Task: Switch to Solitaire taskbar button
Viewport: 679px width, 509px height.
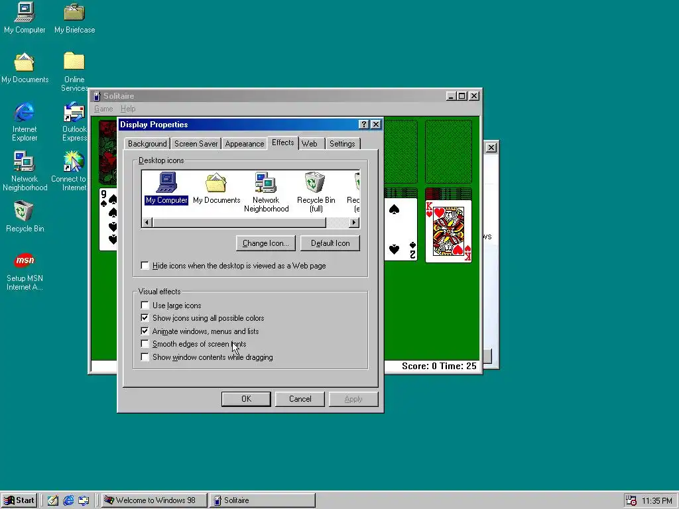Action: tap(263, 500)
